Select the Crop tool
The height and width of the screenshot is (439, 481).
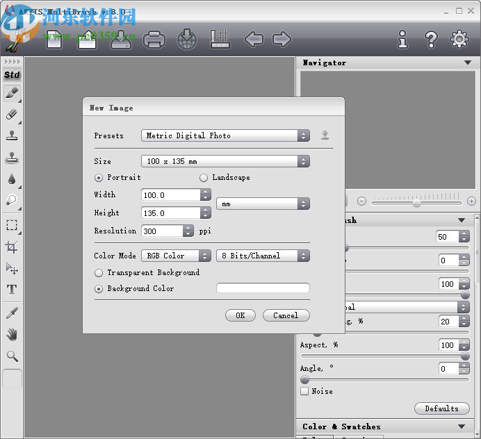click(x=12, y=247)
